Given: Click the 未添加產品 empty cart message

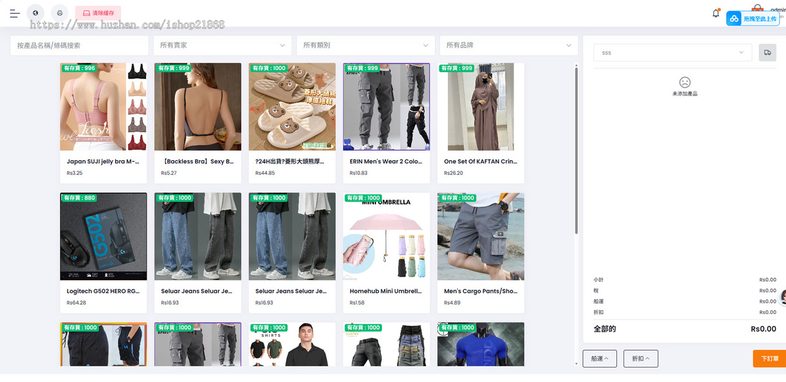Looking at the screenshot, I should click(684, 94).
